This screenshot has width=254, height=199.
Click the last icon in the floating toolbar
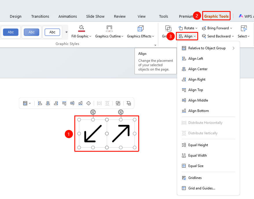click(x=129, y=103)
